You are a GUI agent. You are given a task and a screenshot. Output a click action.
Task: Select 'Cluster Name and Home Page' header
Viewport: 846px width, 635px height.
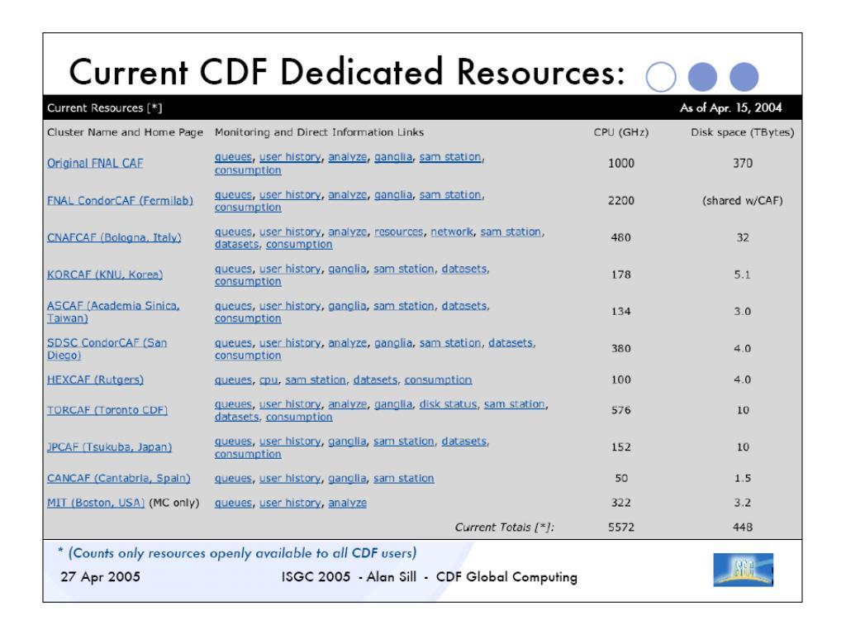pyautogui.click(x=126, y=132)
